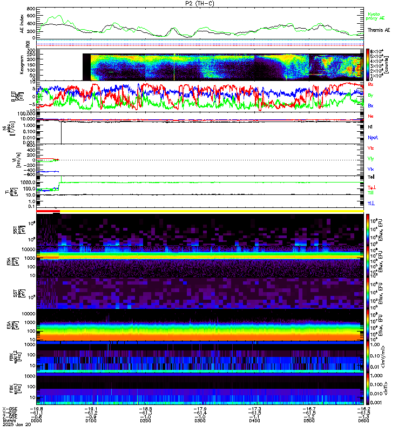The image size is (405, 432).
Task: Select the black "Te∥" temperature legend label
Action: 371,177
